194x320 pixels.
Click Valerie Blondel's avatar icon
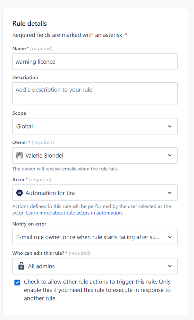click(x=20, y=155)
